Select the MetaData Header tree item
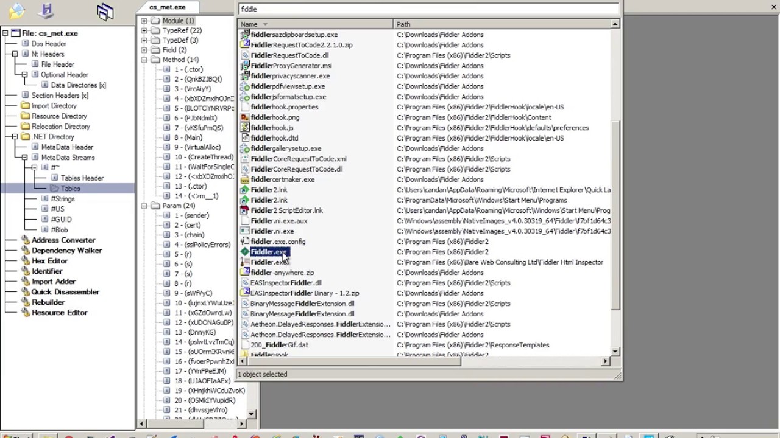This screenshot has height=438, width=780. coord(67,147)
